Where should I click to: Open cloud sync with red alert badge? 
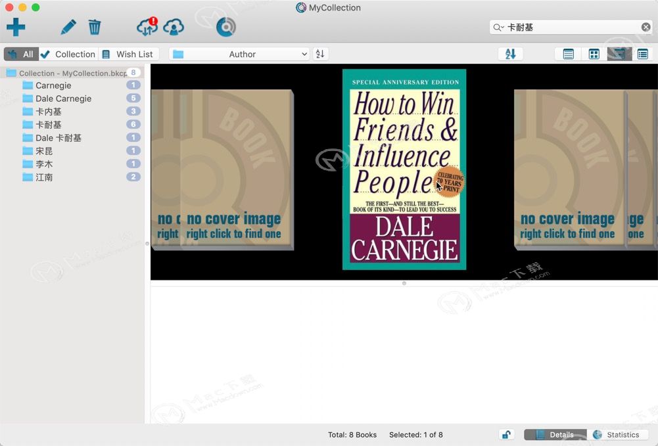147,27
